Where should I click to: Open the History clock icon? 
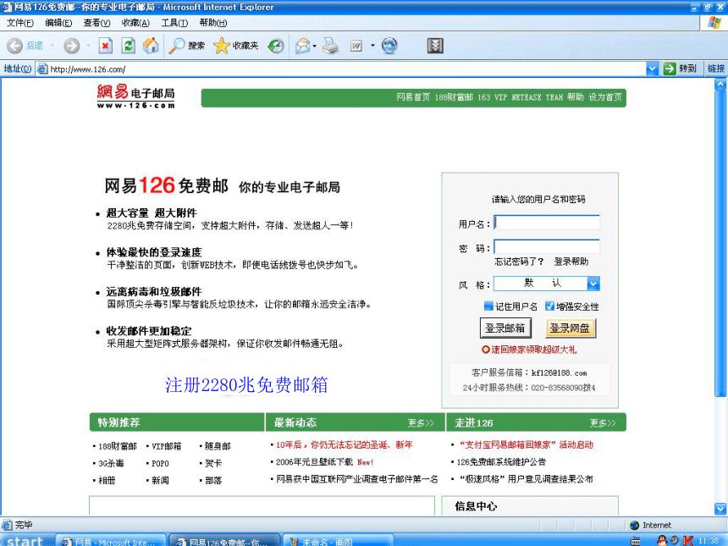tap(276, 46)
